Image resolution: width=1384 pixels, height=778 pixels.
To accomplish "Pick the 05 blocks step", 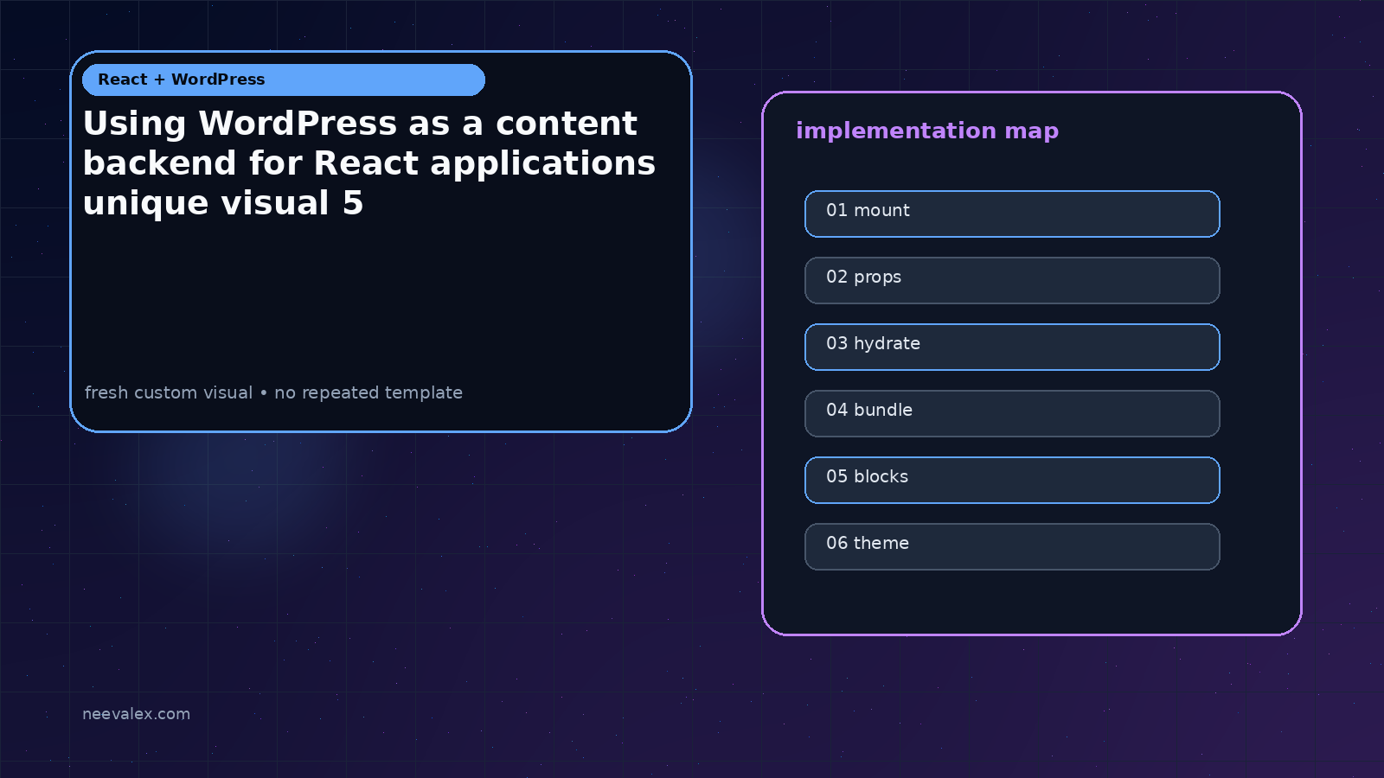I will point(1012,480).
